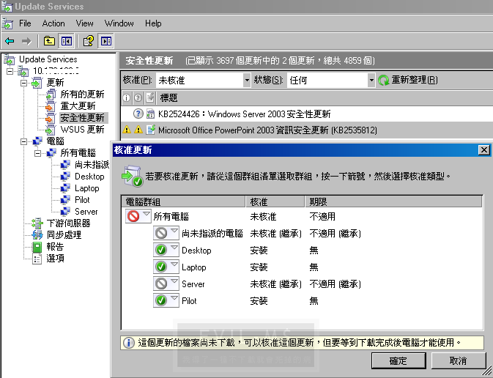
Task: Close the 核准更新 dialog
Action: point(483,150)
